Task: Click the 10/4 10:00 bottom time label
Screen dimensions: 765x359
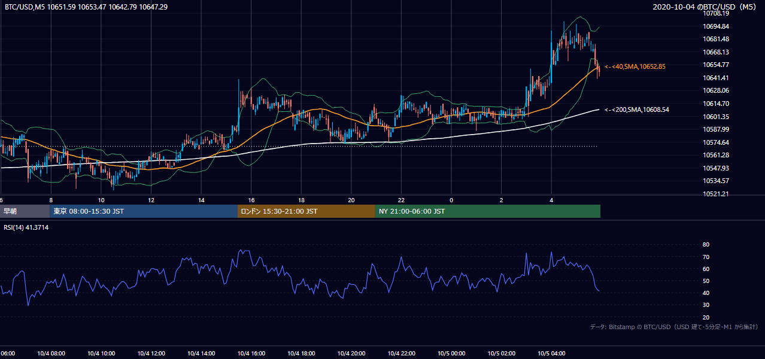Action: click(x=101, y=353)
